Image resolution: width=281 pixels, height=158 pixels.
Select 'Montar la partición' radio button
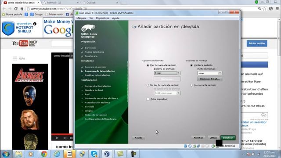pos(191,65)
